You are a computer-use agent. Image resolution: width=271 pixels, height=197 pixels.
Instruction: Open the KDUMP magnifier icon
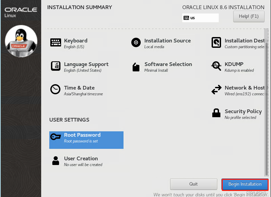pyautogui.click(x=216, y=66)
